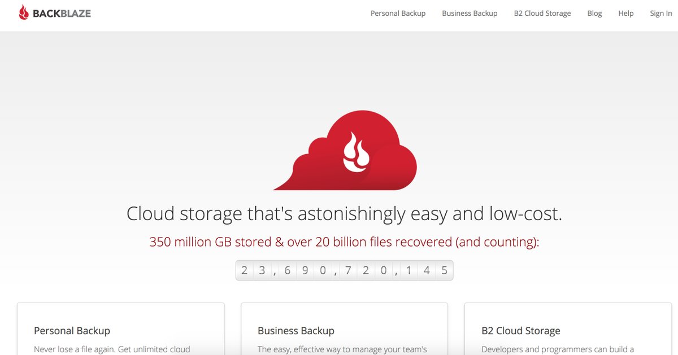Click the red 350 million GB stored text
678x355 pixels.
pos(344,242)
